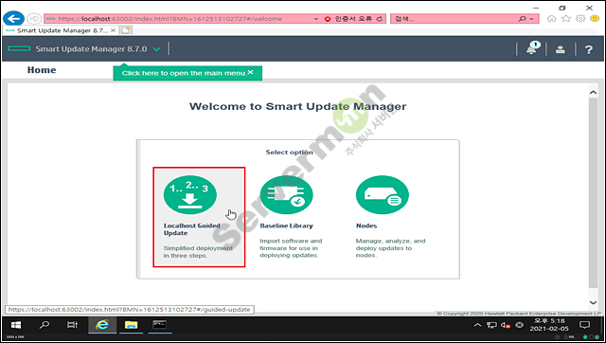Go back with browser back arrow
Image resolution: width=606 pixels, height=343 pixels.
[x=13, y=19]
